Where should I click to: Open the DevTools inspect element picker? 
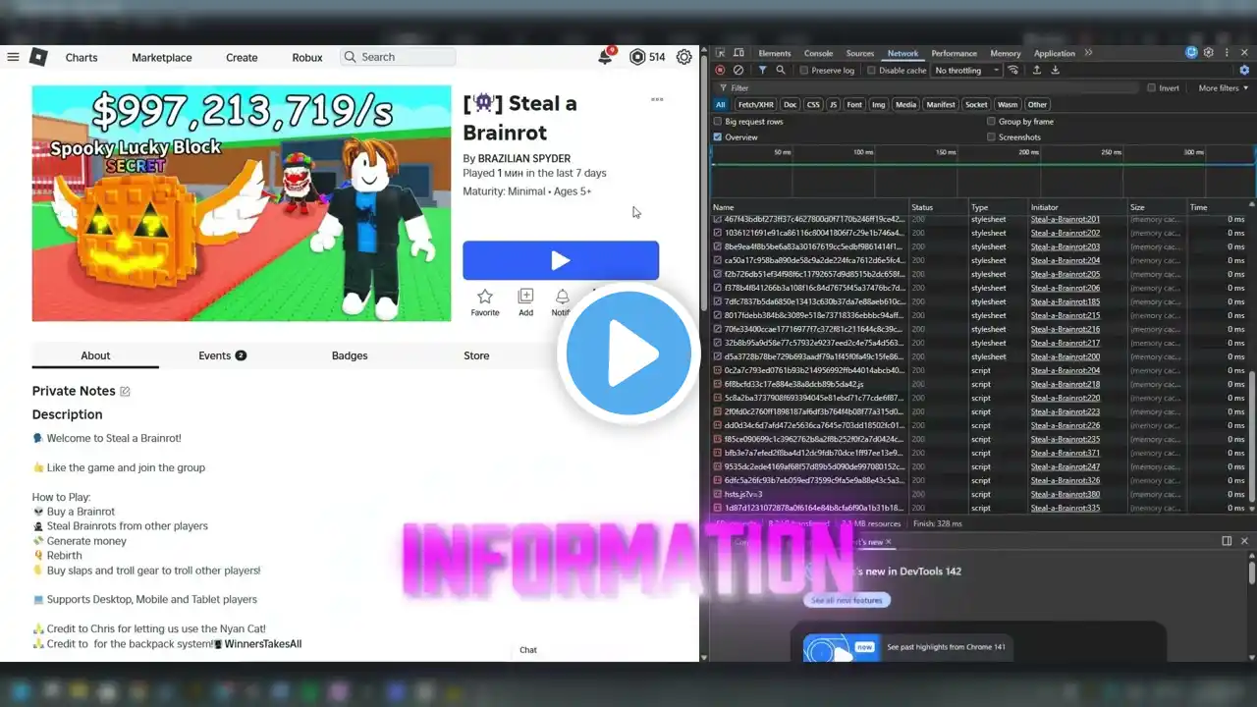pyautogui.click(x=720, y=53)
